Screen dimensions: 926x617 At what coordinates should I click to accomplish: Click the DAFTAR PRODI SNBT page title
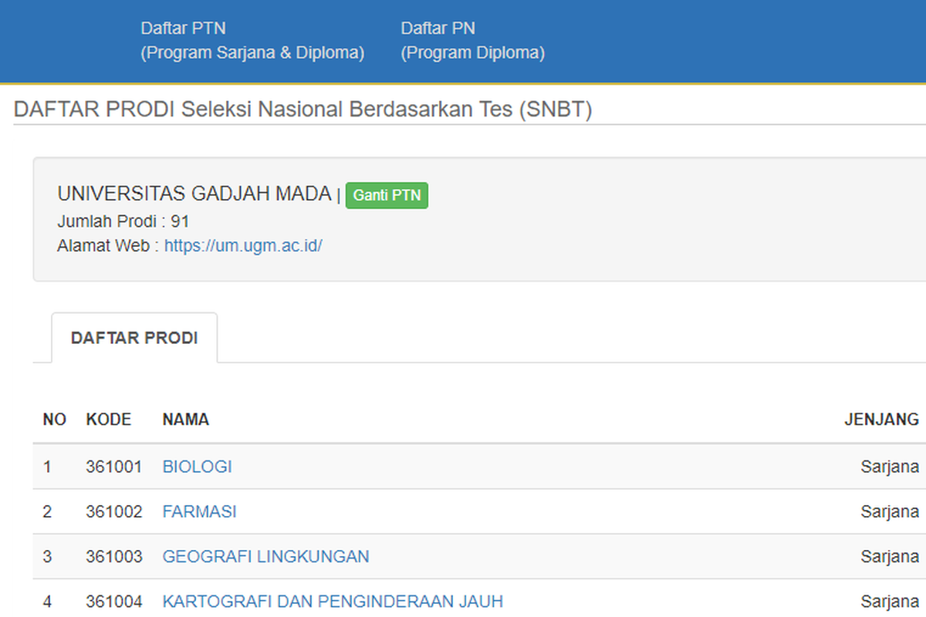coord(303,110)
